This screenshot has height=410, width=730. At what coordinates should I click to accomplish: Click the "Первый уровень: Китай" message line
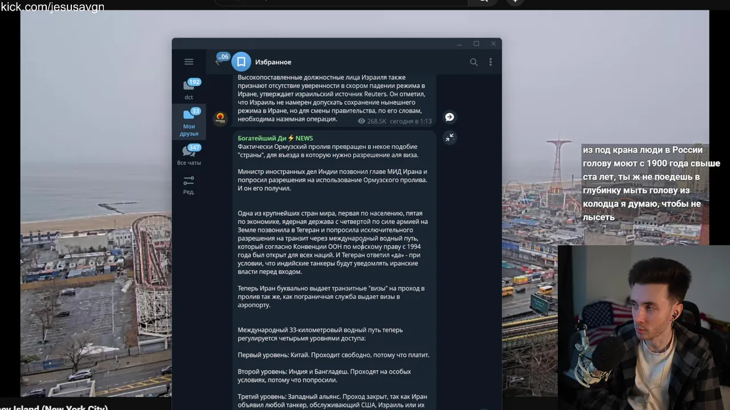click(x=334, y=355)
